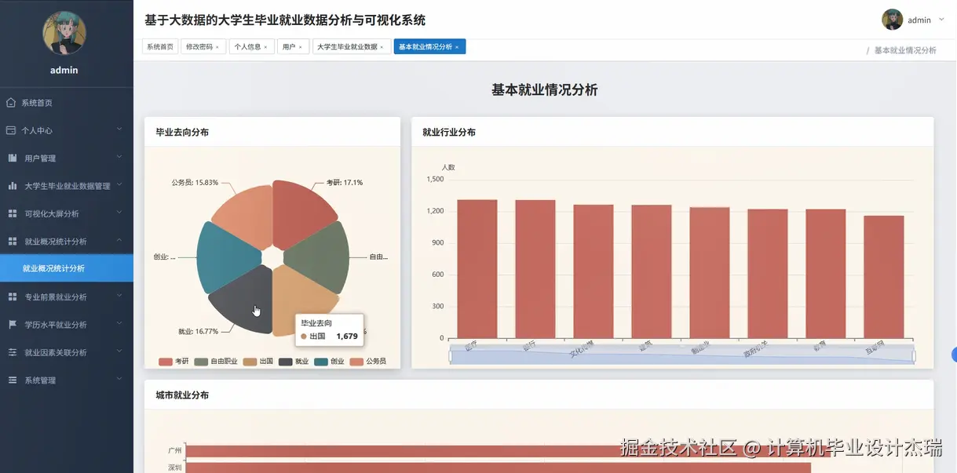Click the 基本就业情况分析 breadcrumb text
Viewport: 957px width, 473px height.
(905, 50)
